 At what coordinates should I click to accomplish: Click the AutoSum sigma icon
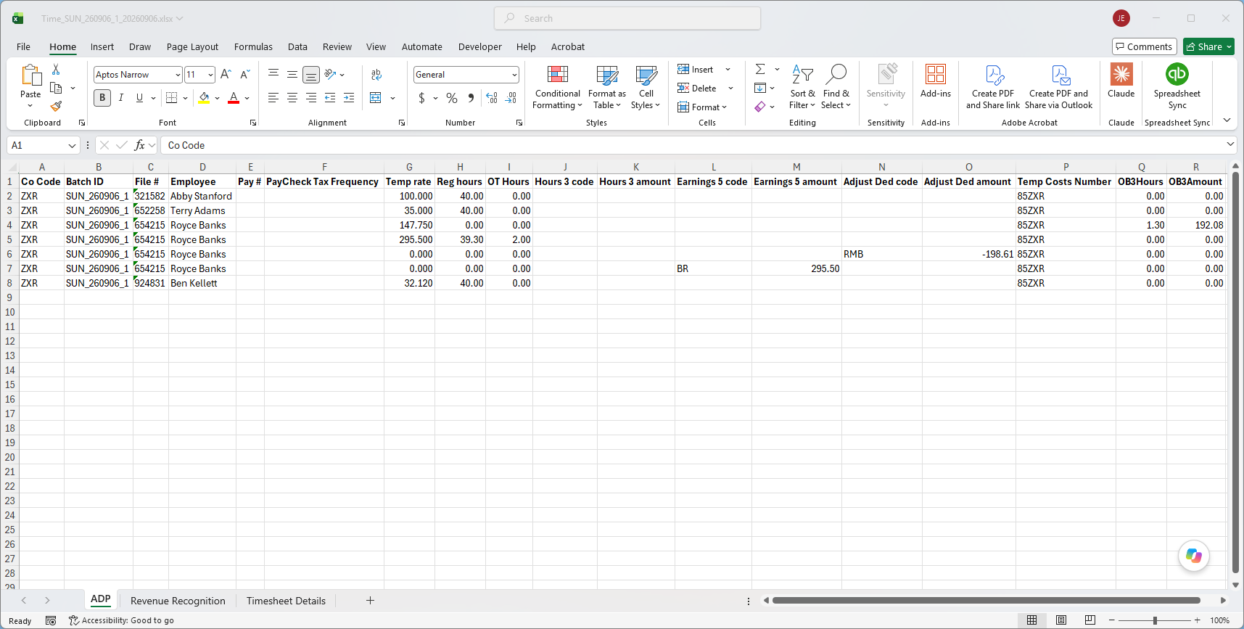tap(760, 69)
